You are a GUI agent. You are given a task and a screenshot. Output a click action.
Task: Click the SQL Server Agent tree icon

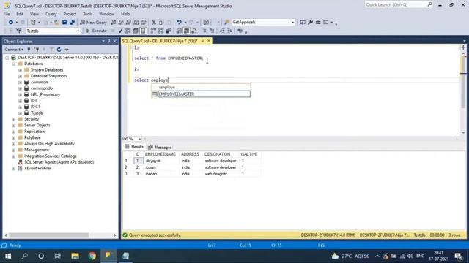pyautogui.click(x=20, y=162)
